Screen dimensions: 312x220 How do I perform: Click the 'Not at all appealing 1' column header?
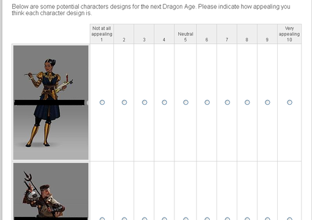click(102, 34)
